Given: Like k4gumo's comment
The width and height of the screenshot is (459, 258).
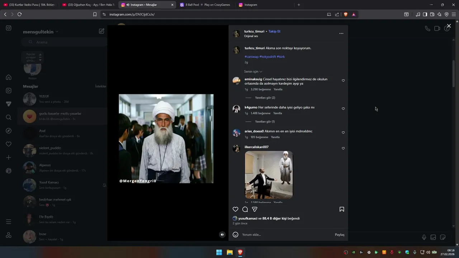Looking at the screenshot, I should [343, 109].
